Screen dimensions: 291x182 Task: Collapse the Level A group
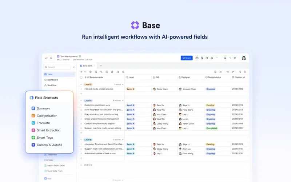[x=81, y=100]
